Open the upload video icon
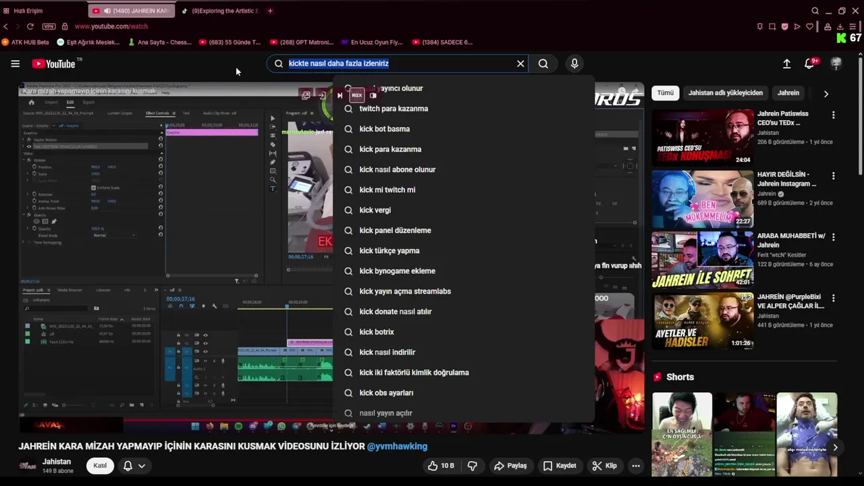 (x=786, y=63)
